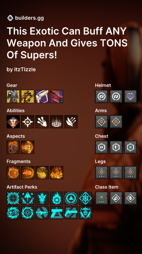Select the hammer super ability icon
142x254 pixels.
(x=13, y=122)
